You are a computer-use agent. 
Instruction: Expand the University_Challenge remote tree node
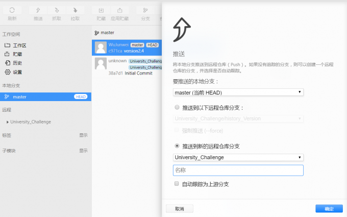coord(8,122)
